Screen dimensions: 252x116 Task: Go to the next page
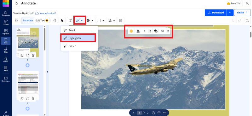[148, 113]
